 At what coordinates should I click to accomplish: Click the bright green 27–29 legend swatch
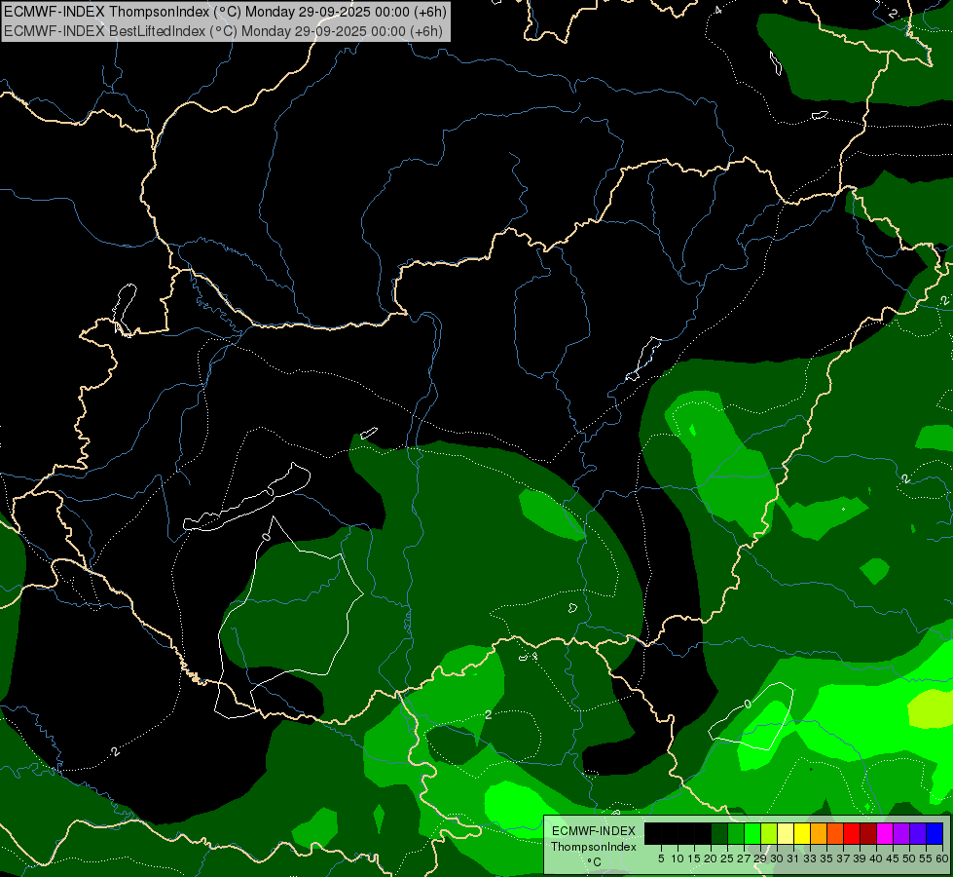pyautogui.click(x=752, y=833)
